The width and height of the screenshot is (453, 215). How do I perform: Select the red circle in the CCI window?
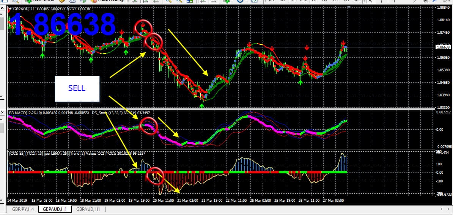point(154,175)
